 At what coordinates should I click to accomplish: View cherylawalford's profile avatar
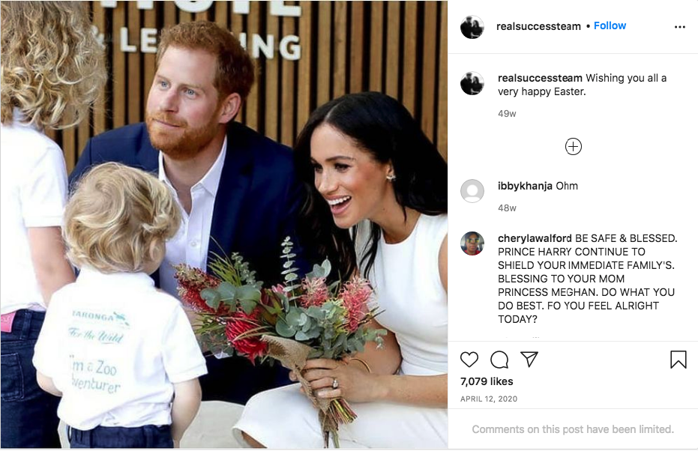(x=472, y=243)
